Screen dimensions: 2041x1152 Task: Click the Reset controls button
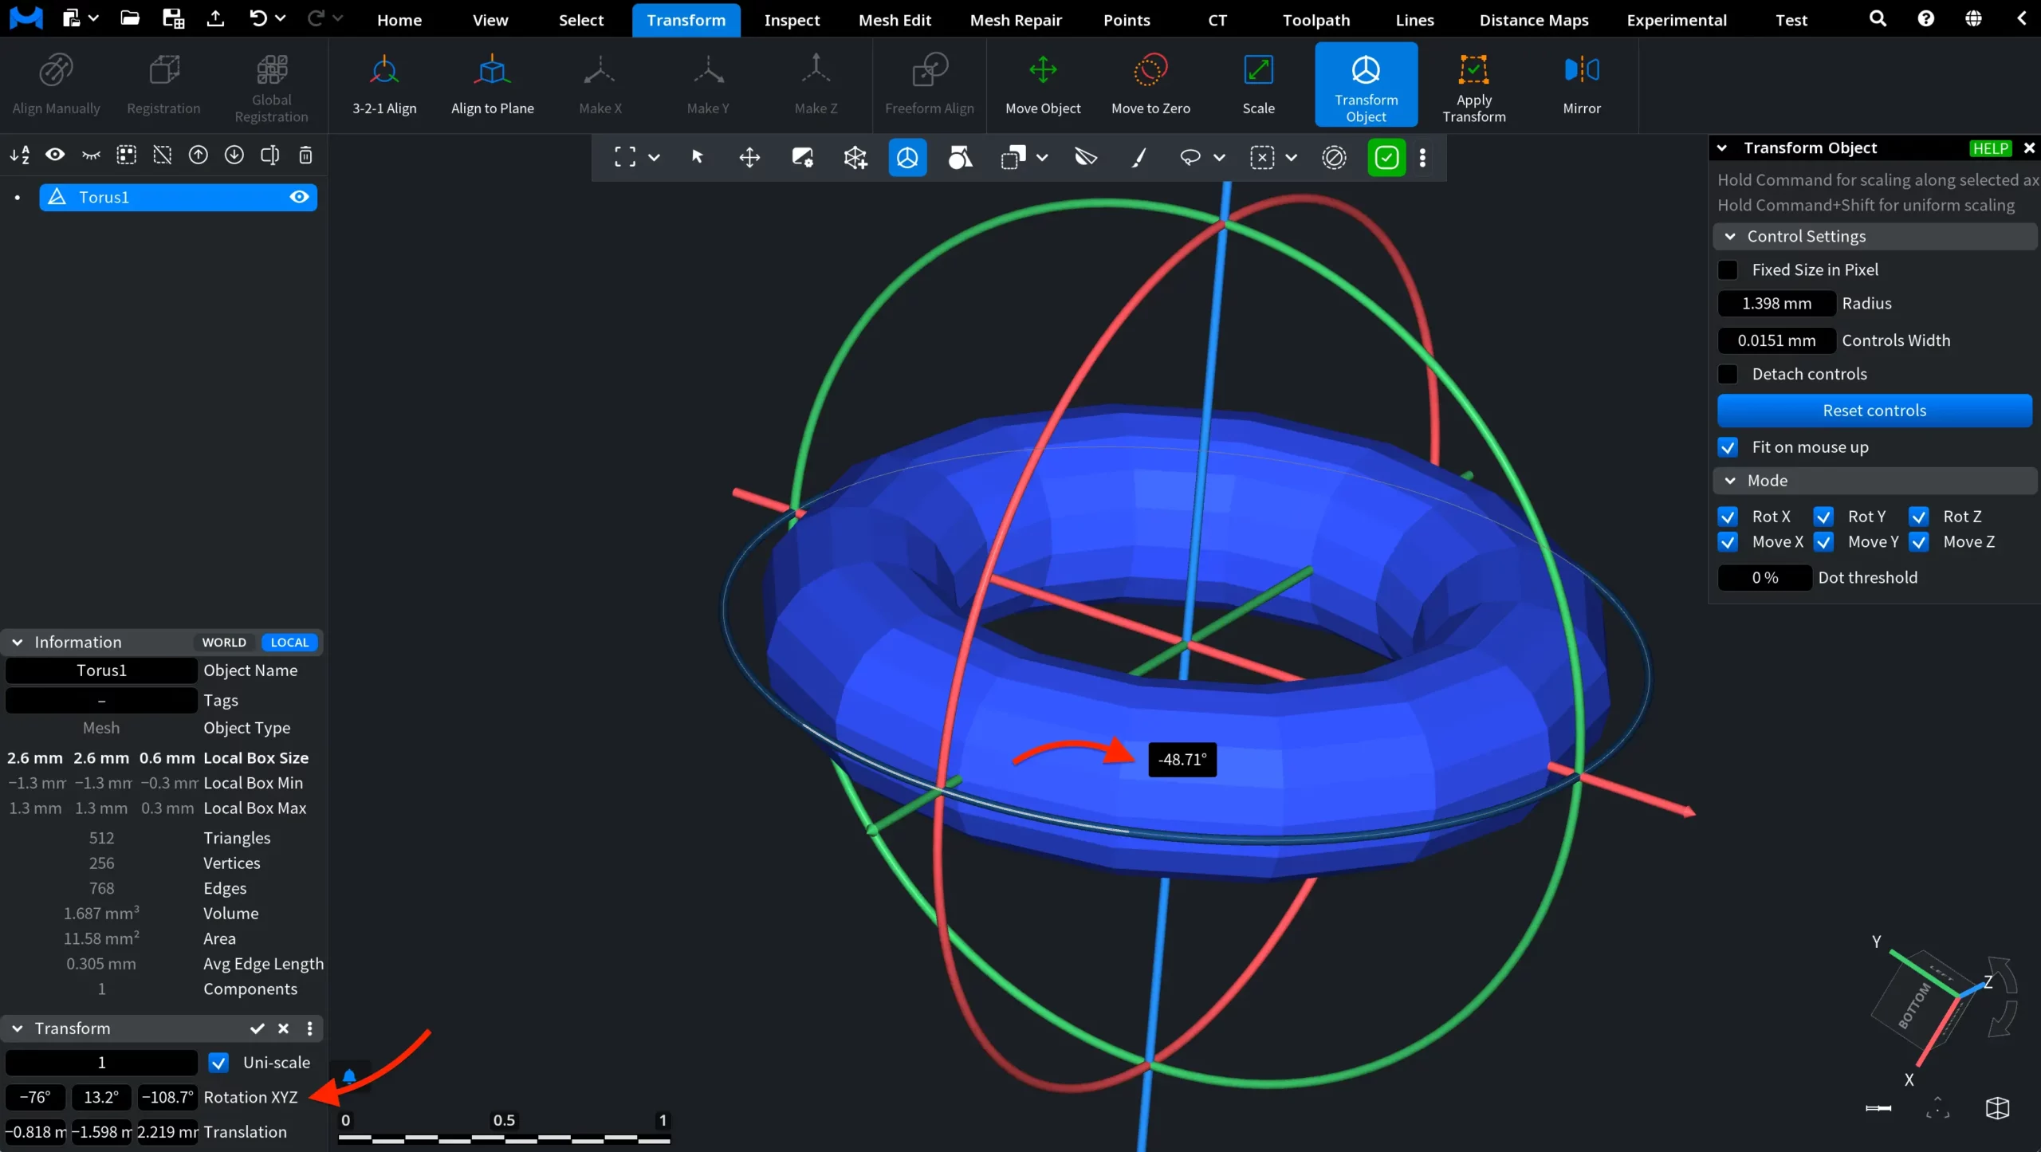tap(1874, 411)
